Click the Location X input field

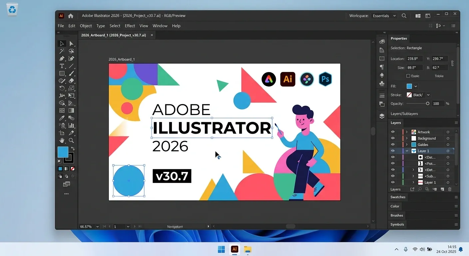415,59
